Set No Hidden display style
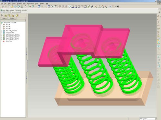 [66, 6]
